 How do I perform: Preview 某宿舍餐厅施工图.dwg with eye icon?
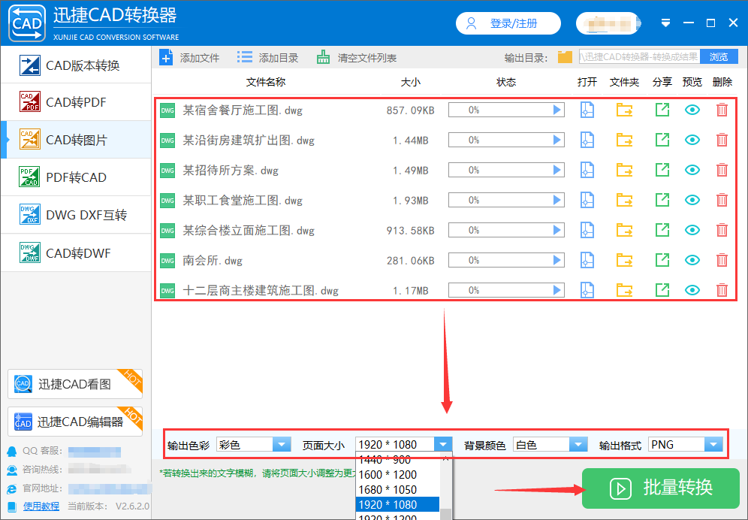pyautogui.click(x=692, y=110)
